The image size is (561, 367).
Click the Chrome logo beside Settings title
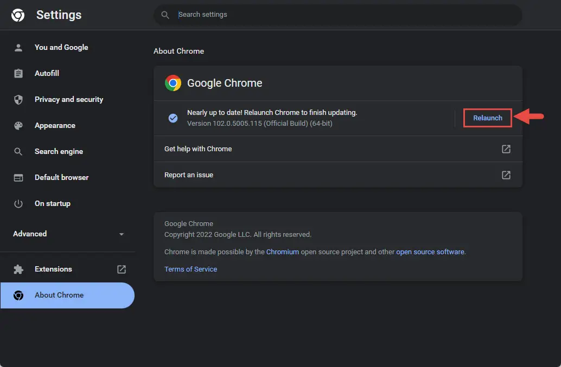click(18, 15)
